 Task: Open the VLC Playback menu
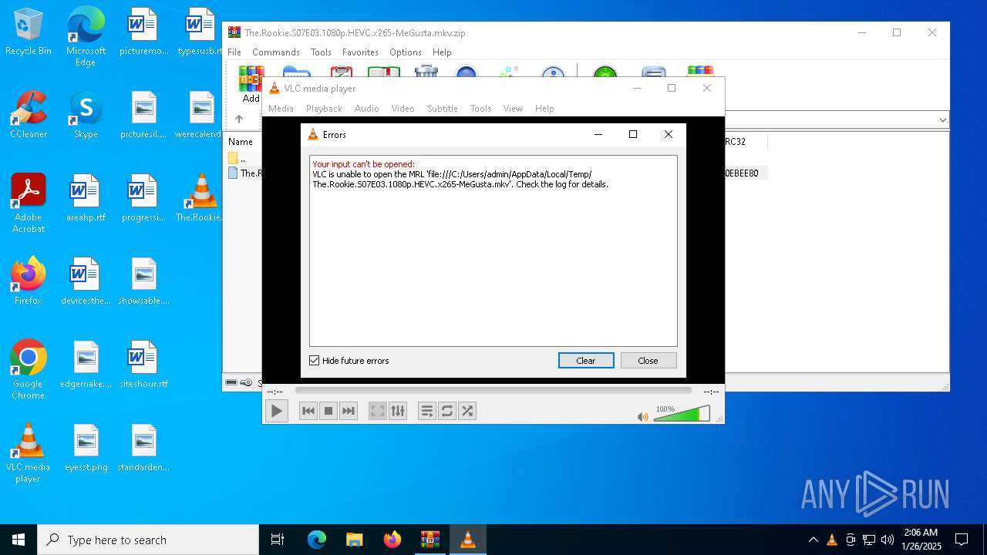pyautogui.click(x=324, y=109)
